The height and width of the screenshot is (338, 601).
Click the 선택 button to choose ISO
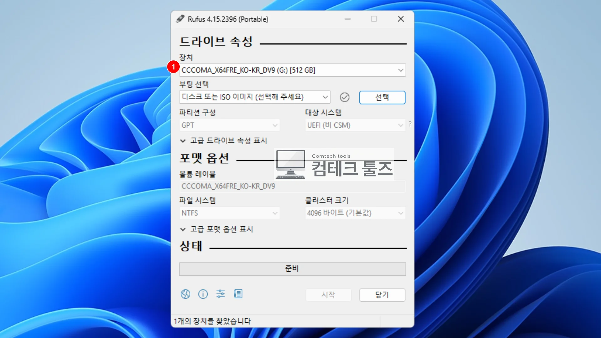(x=382, y=97)
